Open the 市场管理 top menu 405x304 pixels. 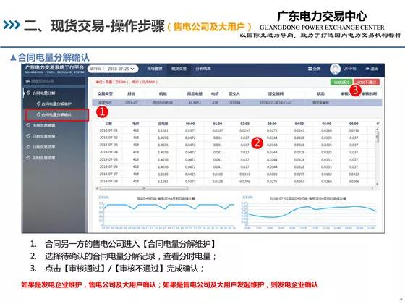(155, 69)
